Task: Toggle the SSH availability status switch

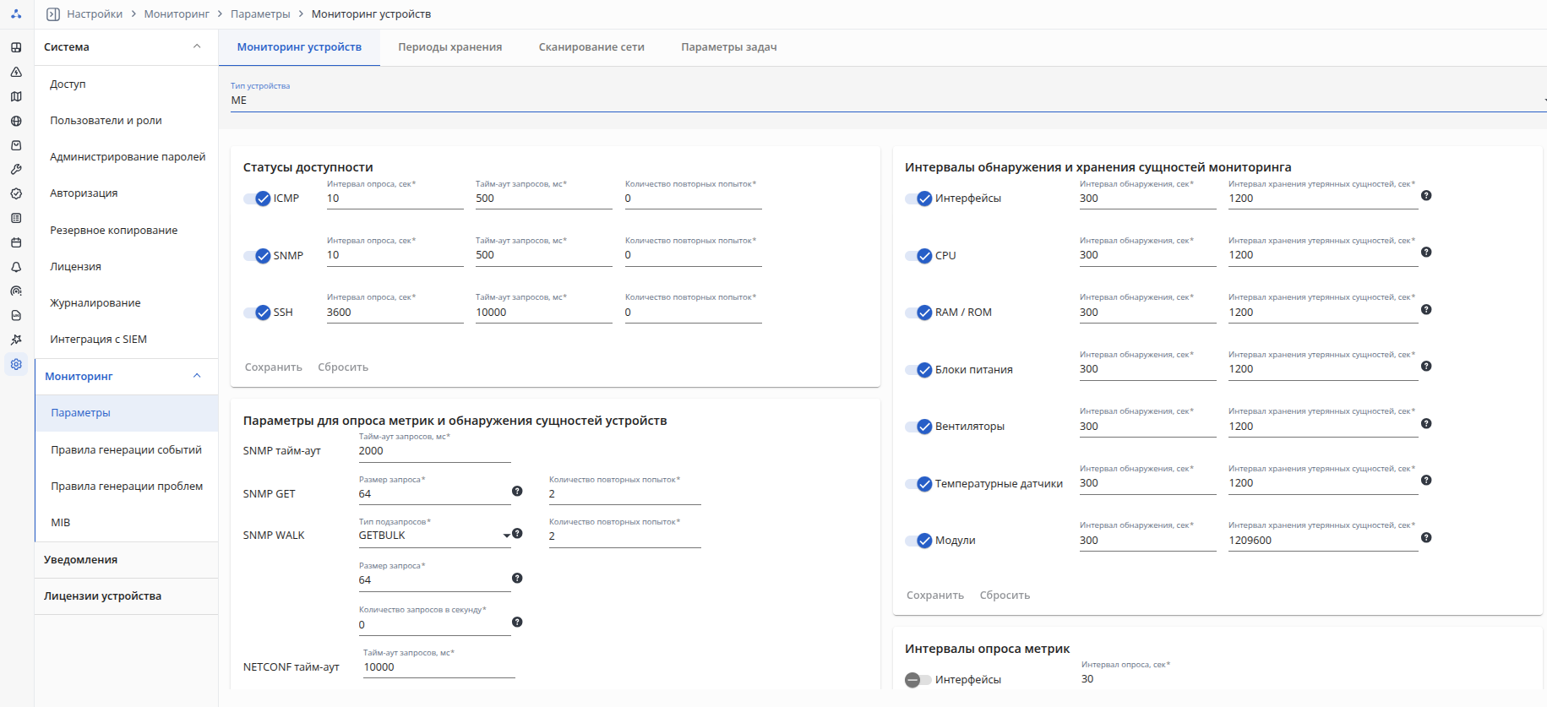Action: [x=257, y=313]
